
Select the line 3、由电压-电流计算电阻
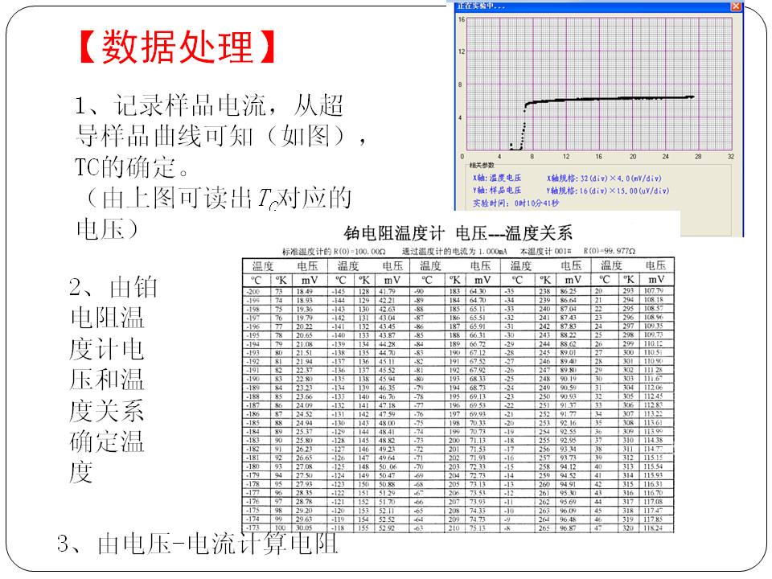pyautogui.click(x=198, y=544)
